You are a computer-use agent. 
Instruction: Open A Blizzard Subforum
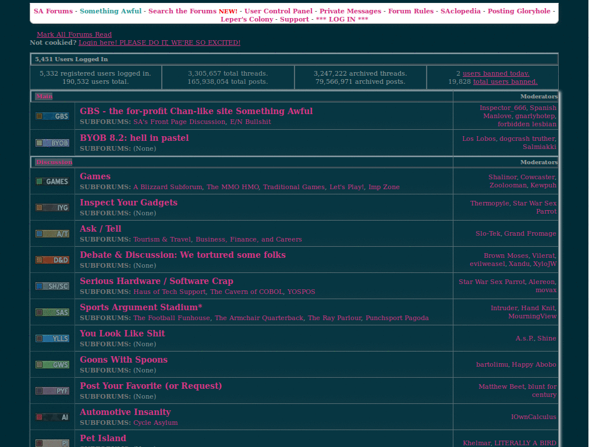click(x=168, y=187)
